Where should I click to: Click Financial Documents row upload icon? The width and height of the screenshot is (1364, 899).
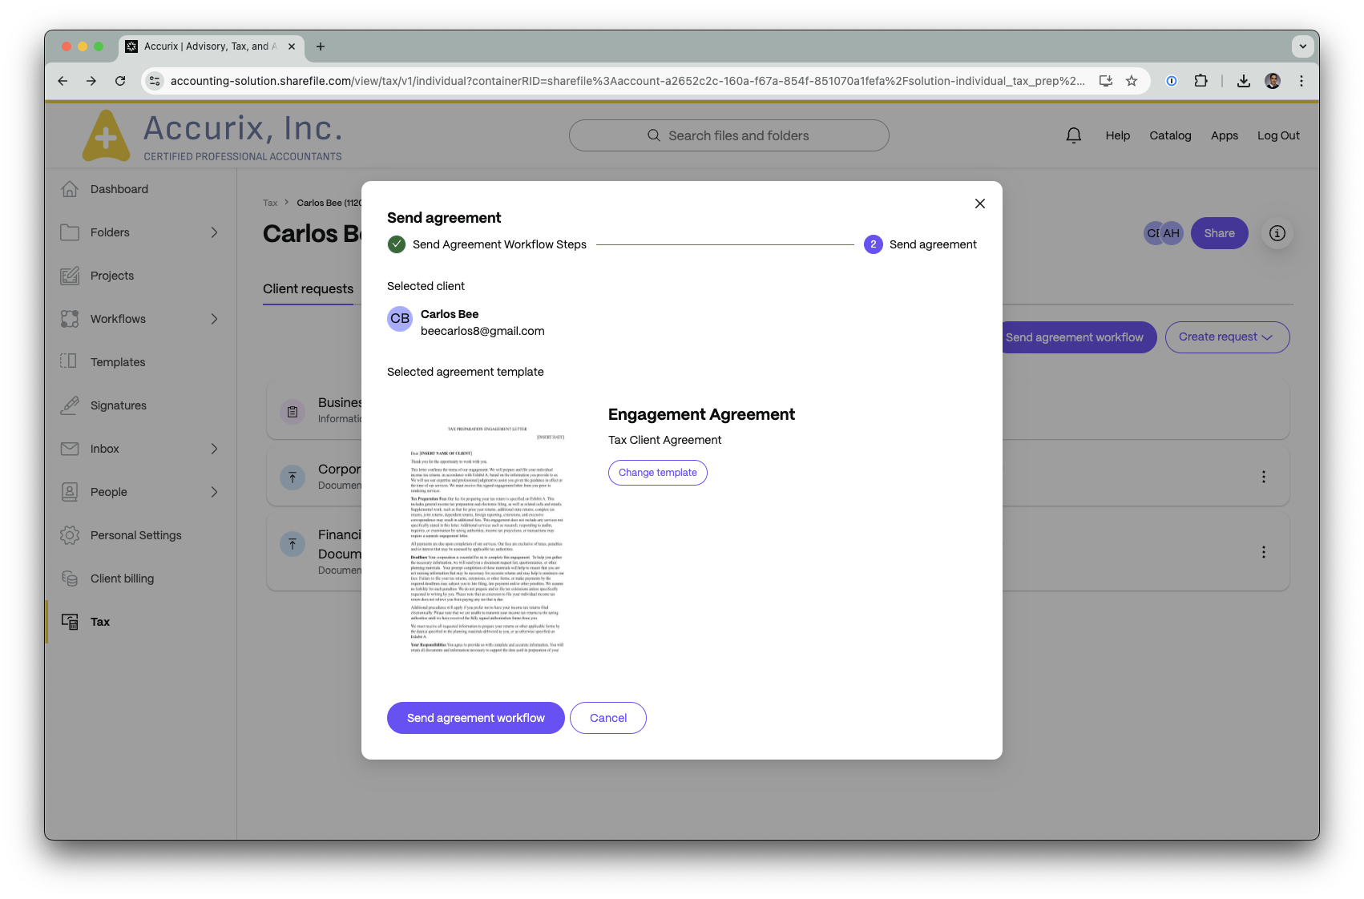pos(293,544)
